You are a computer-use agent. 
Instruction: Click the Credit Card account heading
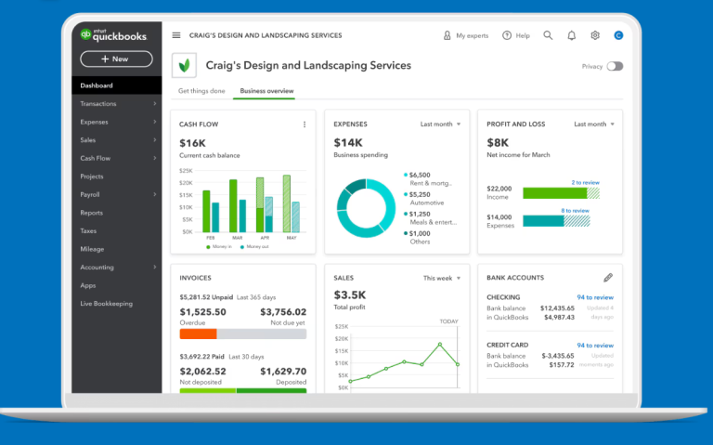[508, 346]
